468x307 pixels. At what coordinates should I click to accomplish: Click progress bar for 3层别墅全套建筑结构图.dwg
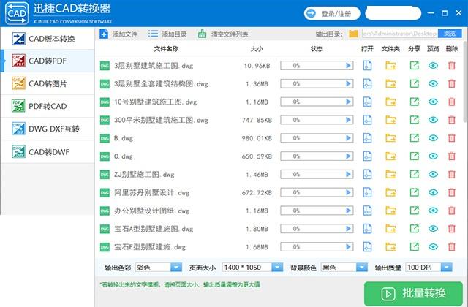point(317,83)
